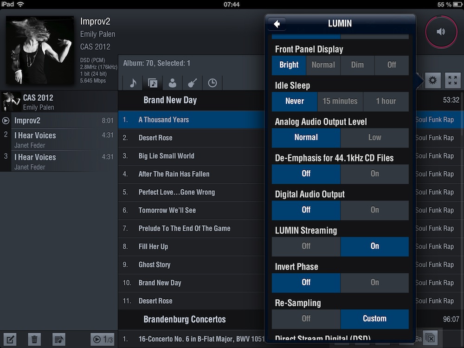Select track 6, Tomorrow We'll See
This screenshot has height=348, width=464.
pos(191,210)
